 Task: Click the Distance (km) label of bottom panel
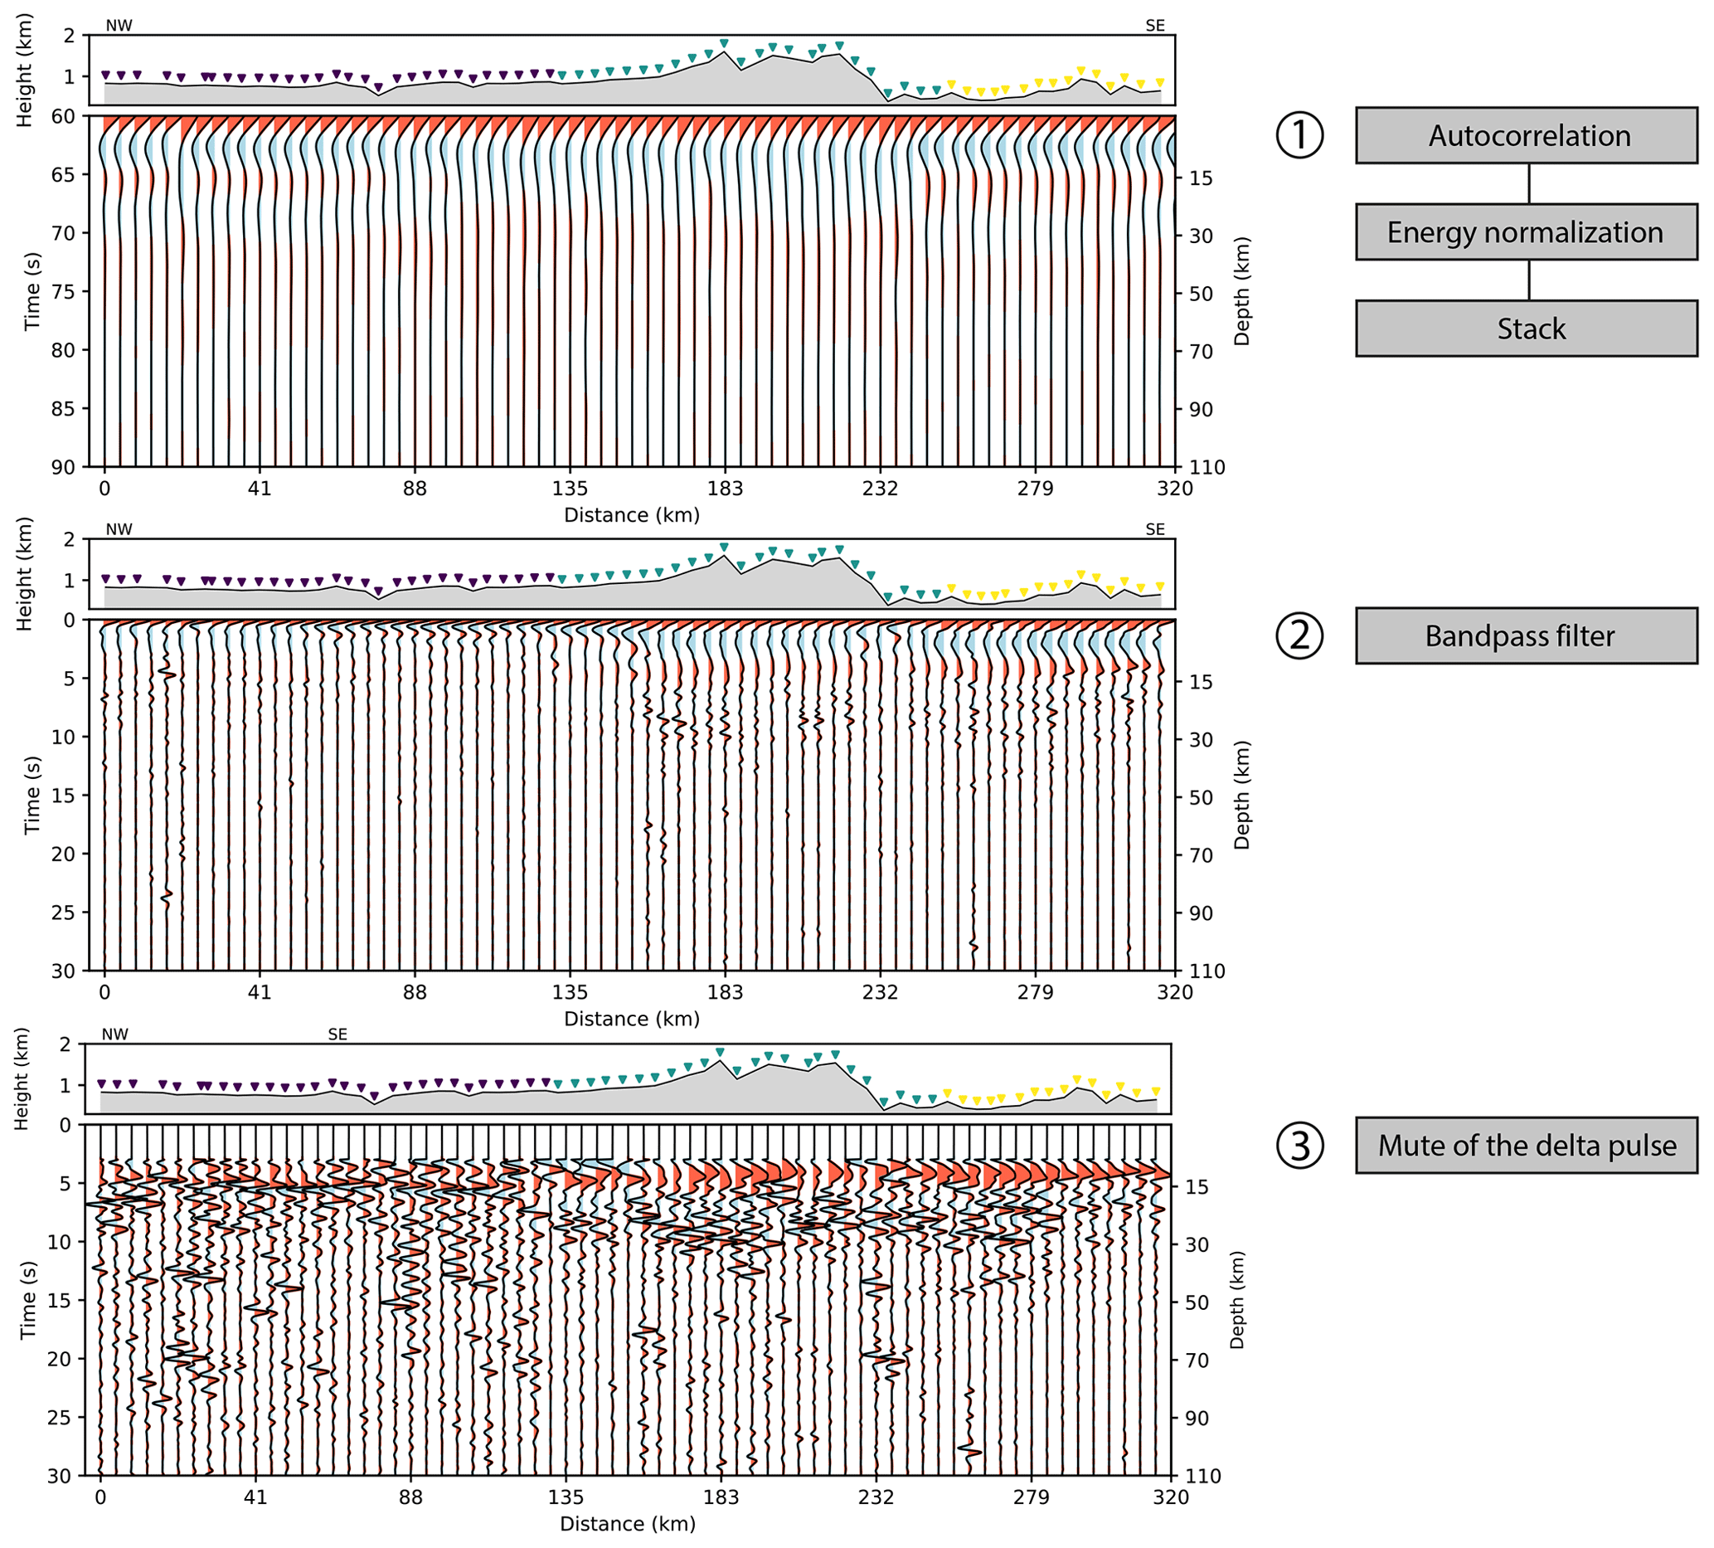[x=628, y=1523]
